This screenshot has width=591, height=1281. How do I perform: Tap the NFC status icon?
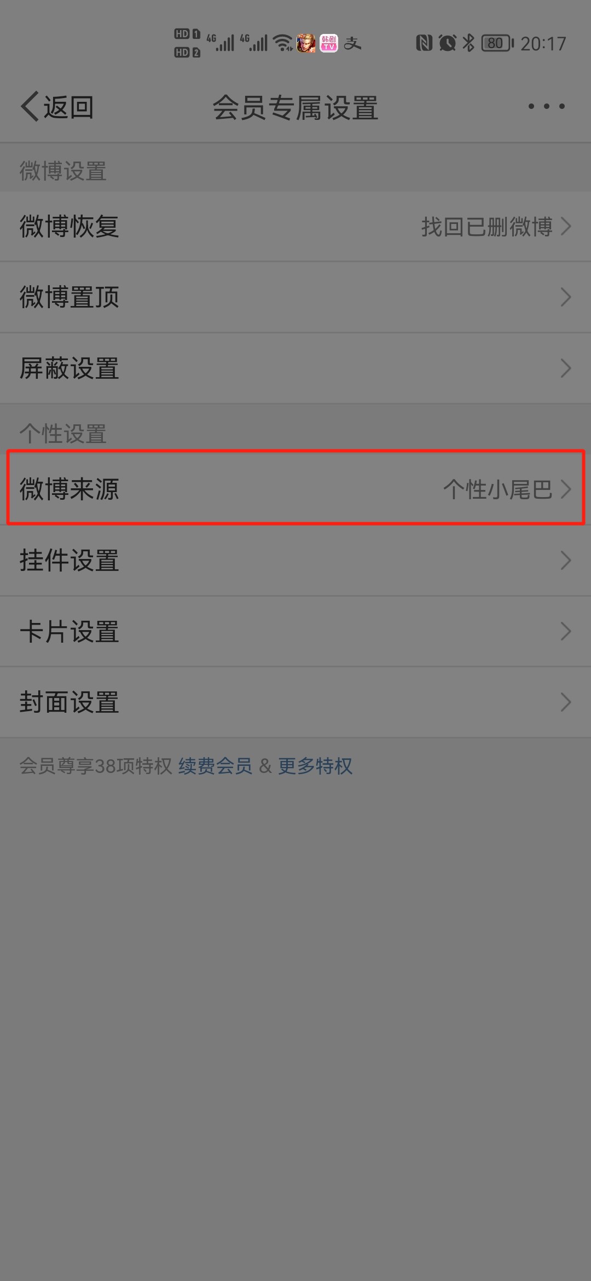pos(424,43)
